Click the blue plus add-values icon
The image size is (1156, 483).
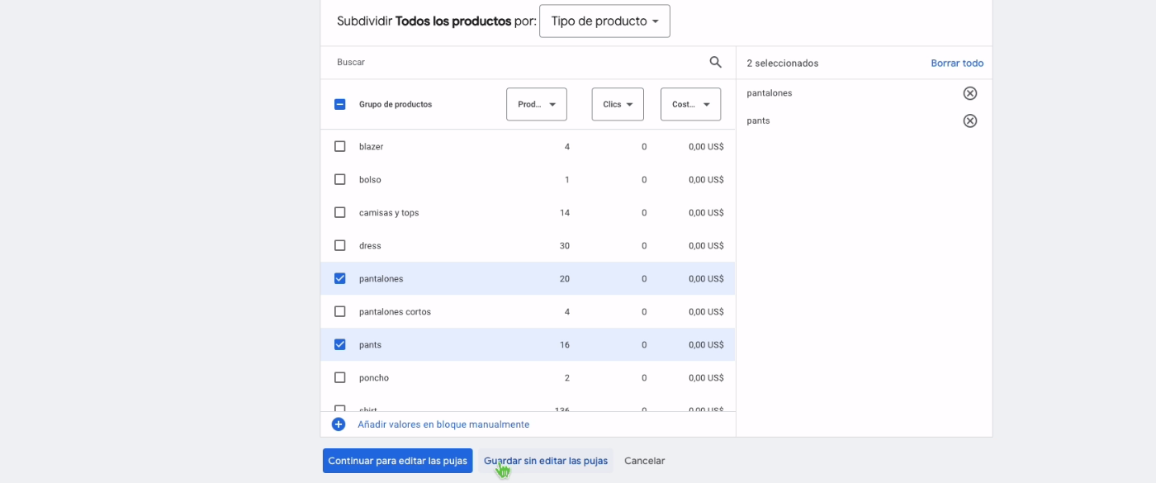pyautogui.click(x=339, y=424)
